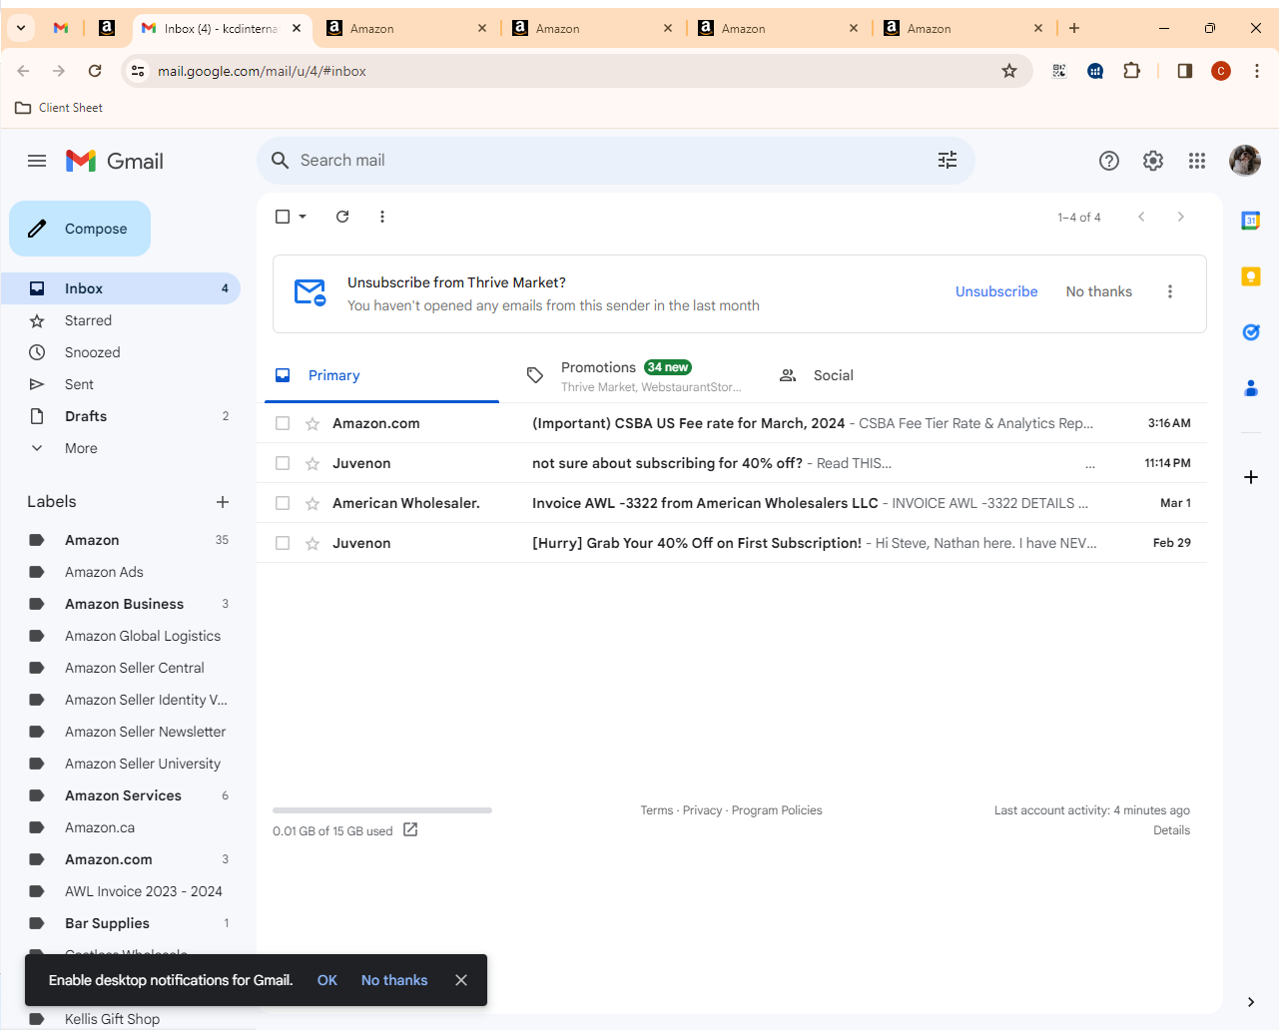
Task: Star the Juvenon 11:14 PM email
Action: pyautogui.click(x=313, y=463)
